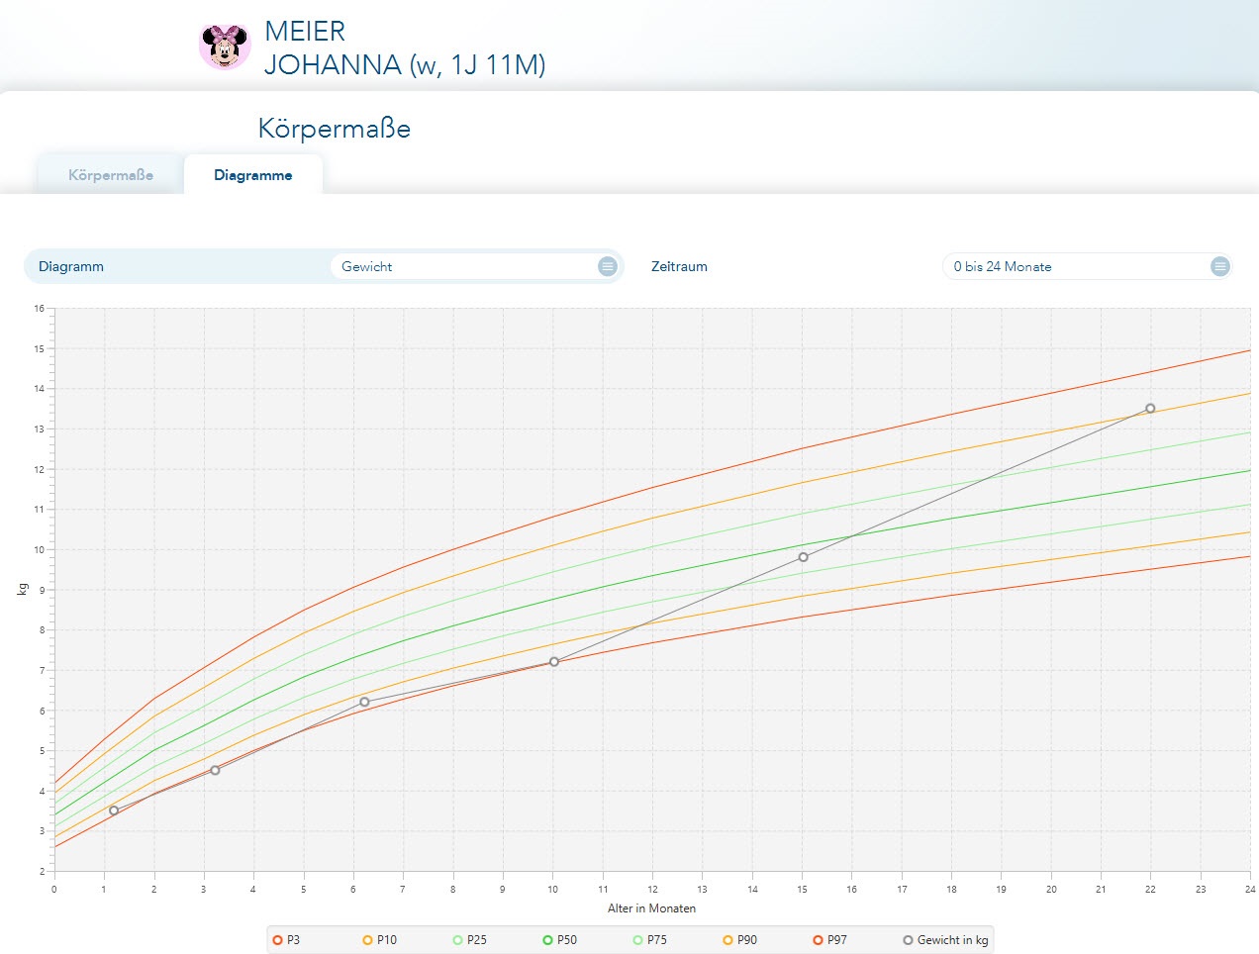Click the Alter in Monaten axis label
1259x954 pixels.
point(651,908)
